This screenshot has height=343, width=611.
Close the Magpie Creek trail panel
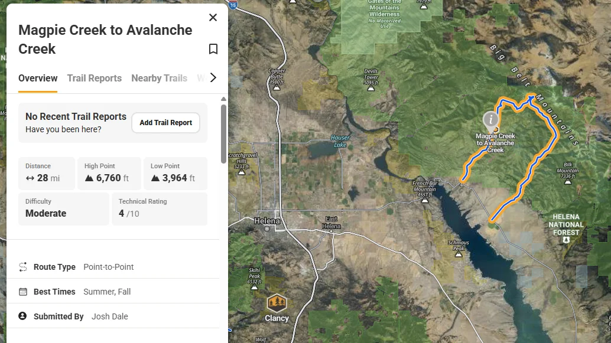tap(213, 18)
